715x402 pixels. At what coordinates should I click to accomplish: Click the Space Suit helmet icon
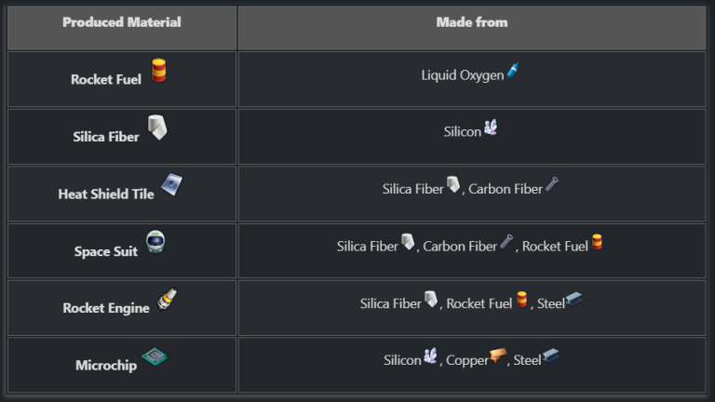(x=155, y=242)
